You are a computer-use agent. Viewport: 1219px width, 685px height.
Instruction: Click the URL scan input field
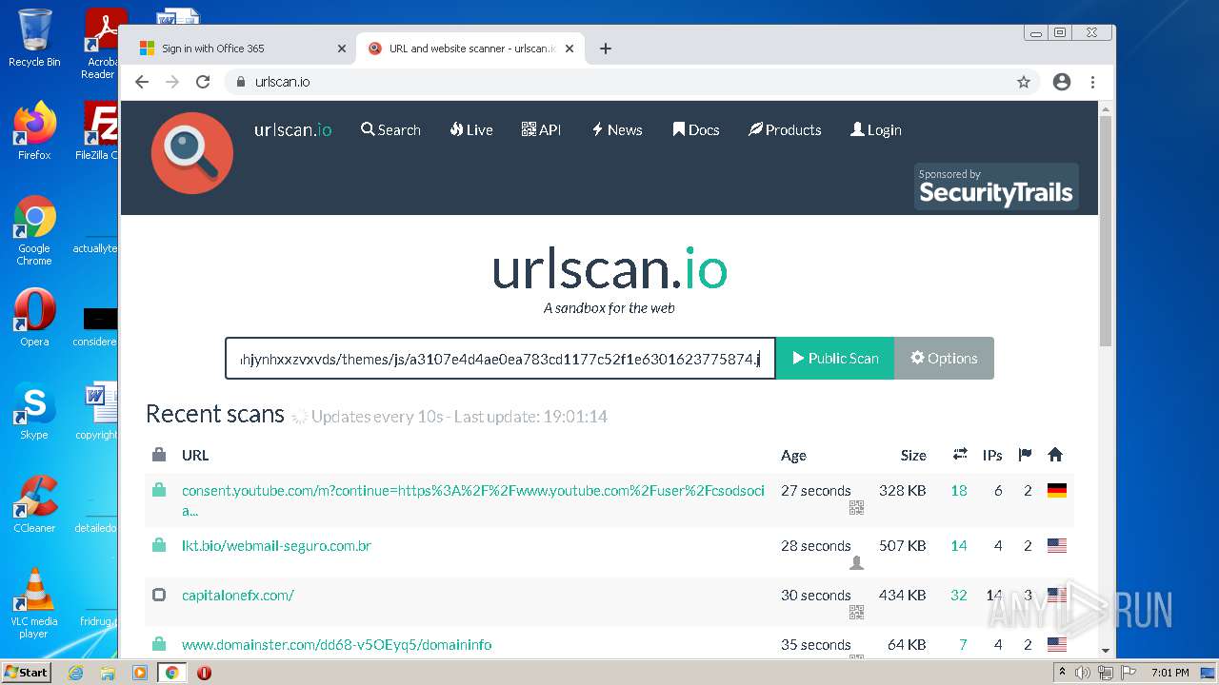(x=500, y=358)
